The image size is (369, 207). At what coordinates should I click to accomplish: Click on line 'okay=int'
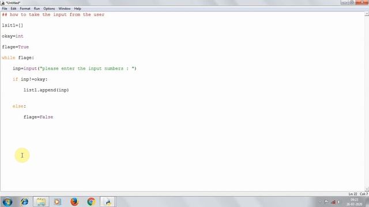pyautogui.click(x=13, y=36)
